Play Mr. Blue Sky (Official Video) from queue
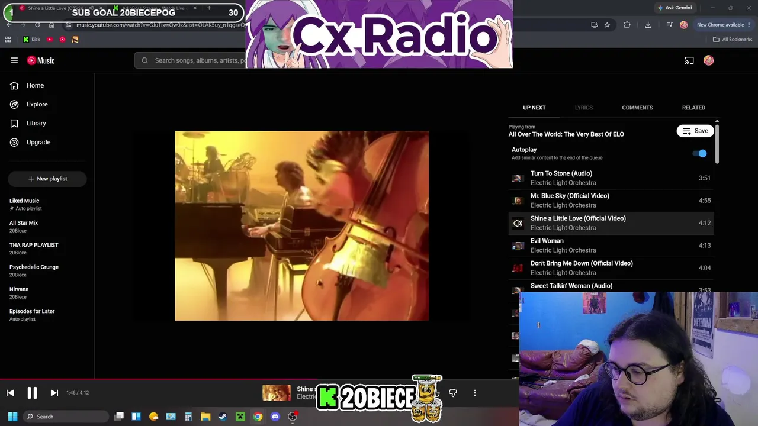Image resolution: width=758 pixels, height=426 pixels. tap(611, 201)
